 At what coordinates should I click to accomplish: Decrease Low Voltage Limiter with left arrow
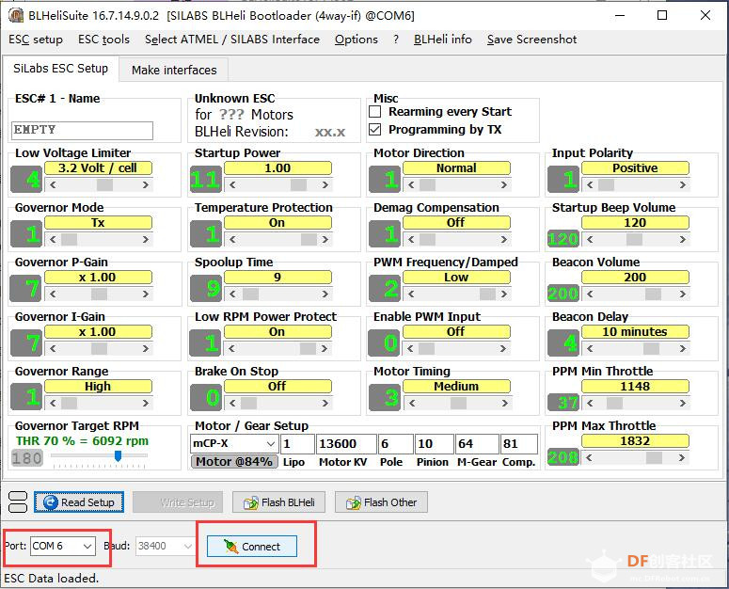[x=53, y=184]
